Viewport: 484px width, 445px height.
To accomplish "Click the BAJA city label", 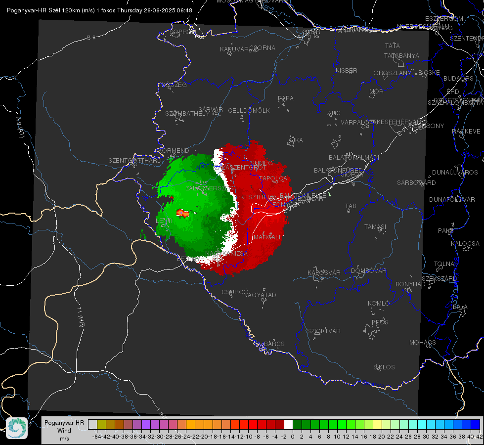I will tap(460, 307).
